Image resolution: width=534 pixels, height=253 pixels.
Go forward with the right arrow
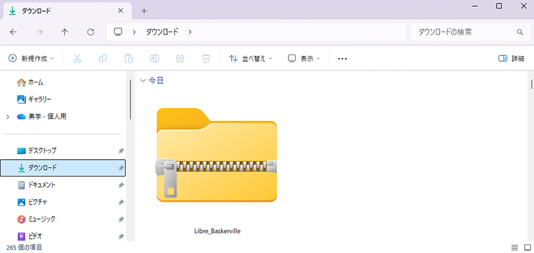click(39, 32)
